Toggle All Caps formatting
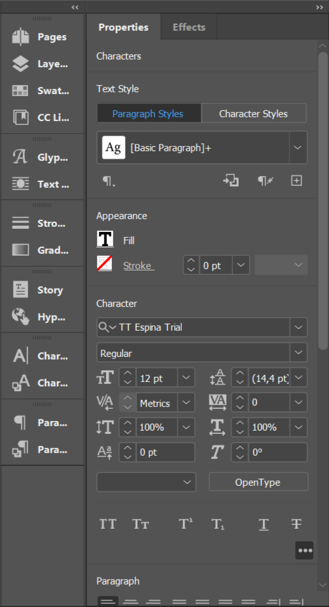 (108, 524)
